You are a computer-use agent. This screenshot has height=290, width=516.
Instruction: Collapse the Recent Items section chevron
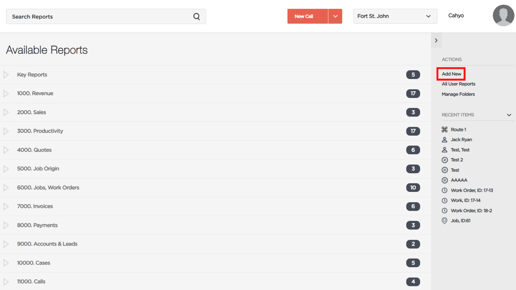coord(509,115)
